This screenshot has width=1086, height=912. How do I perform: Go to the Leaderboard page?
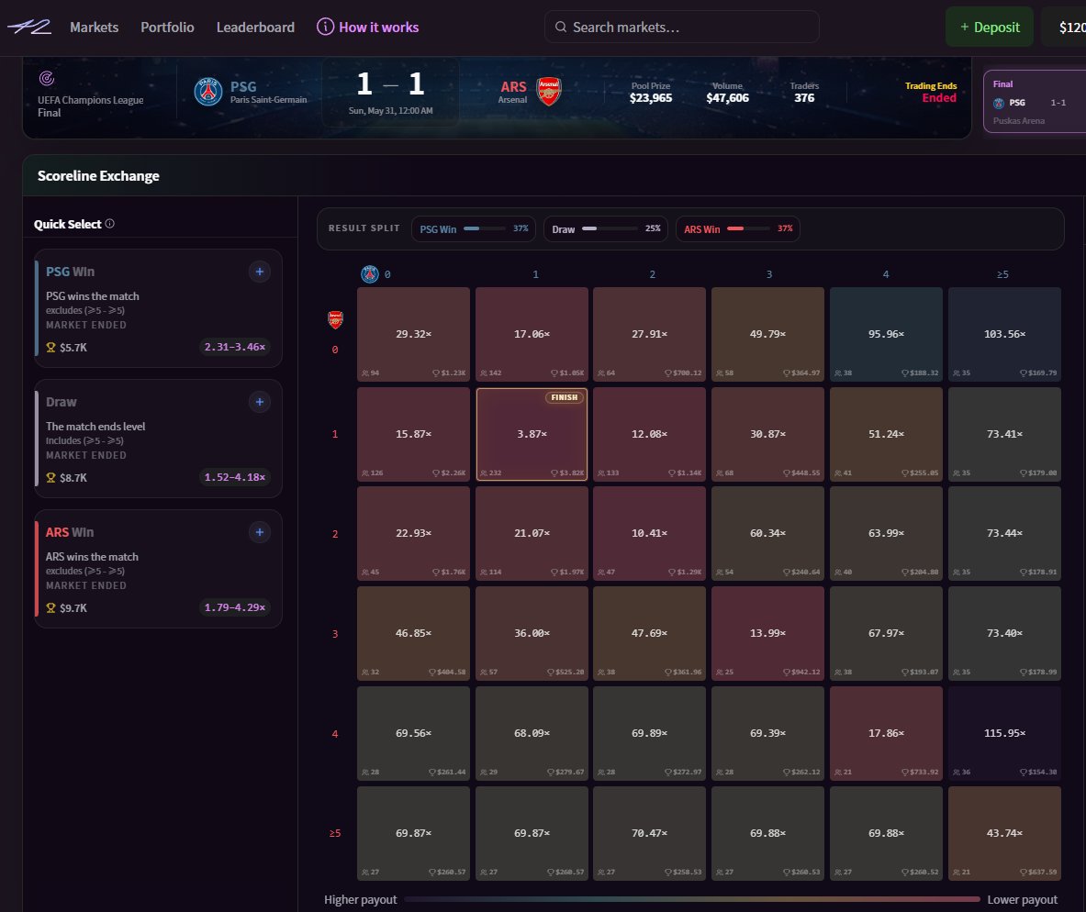(x=255, y=27)
